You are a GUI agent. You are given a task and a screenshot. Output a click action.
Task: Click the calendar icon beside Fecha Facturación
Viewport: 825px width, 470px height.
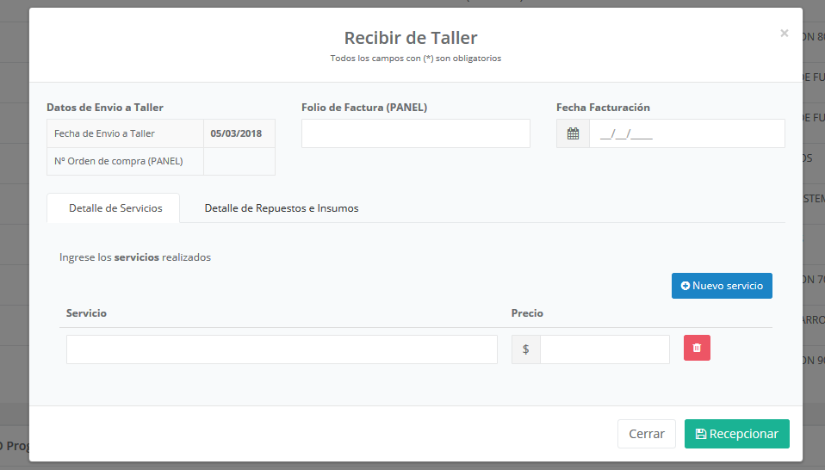tap(573, 133)
